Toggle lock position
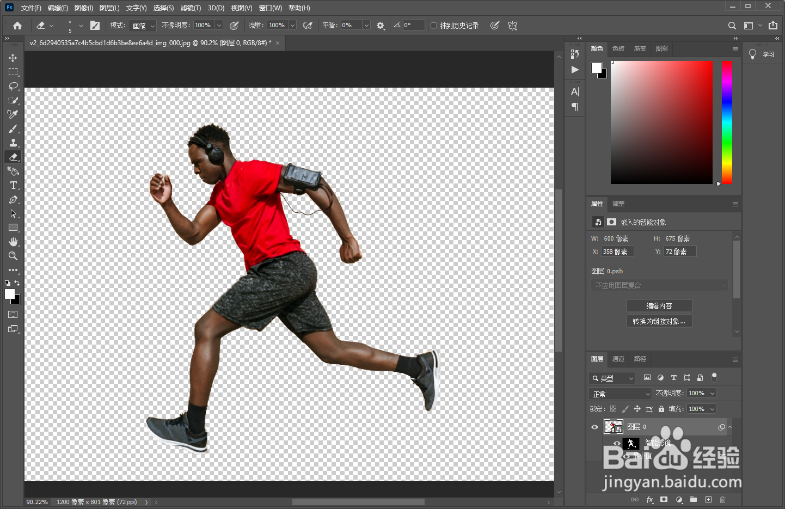The image size is (785, 509). tap(637, 409)
